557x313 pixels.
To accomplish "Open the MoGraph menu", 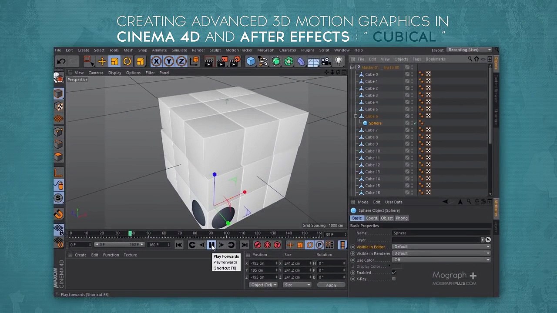I will pos(265,50).
